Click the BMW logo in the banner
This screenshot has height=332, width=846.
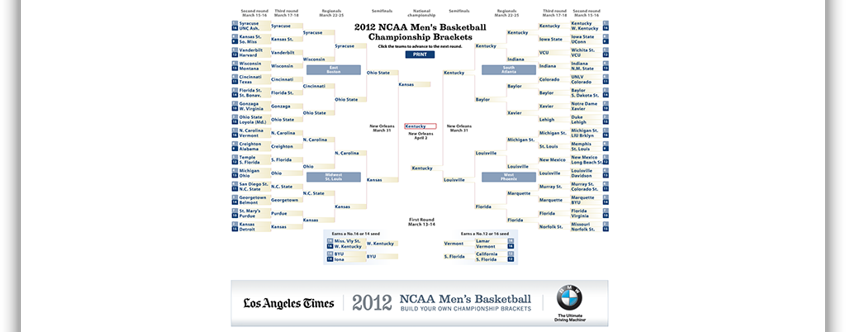click(x=569, y=297)
